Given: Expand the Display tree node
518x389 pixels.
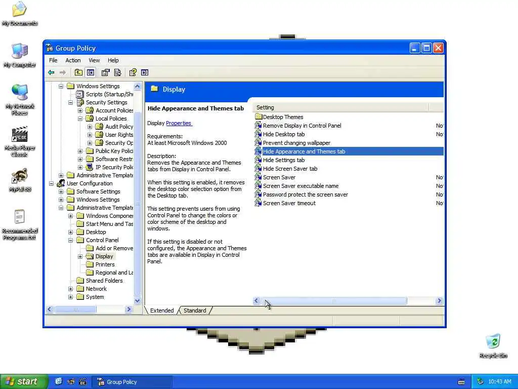Looking at the screenshot, I should (x=80, y=257).
